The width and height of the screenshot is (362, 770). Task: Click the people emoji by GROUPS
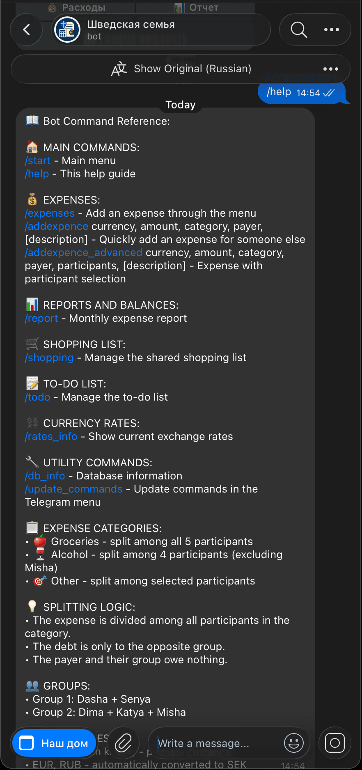(32, 685)
